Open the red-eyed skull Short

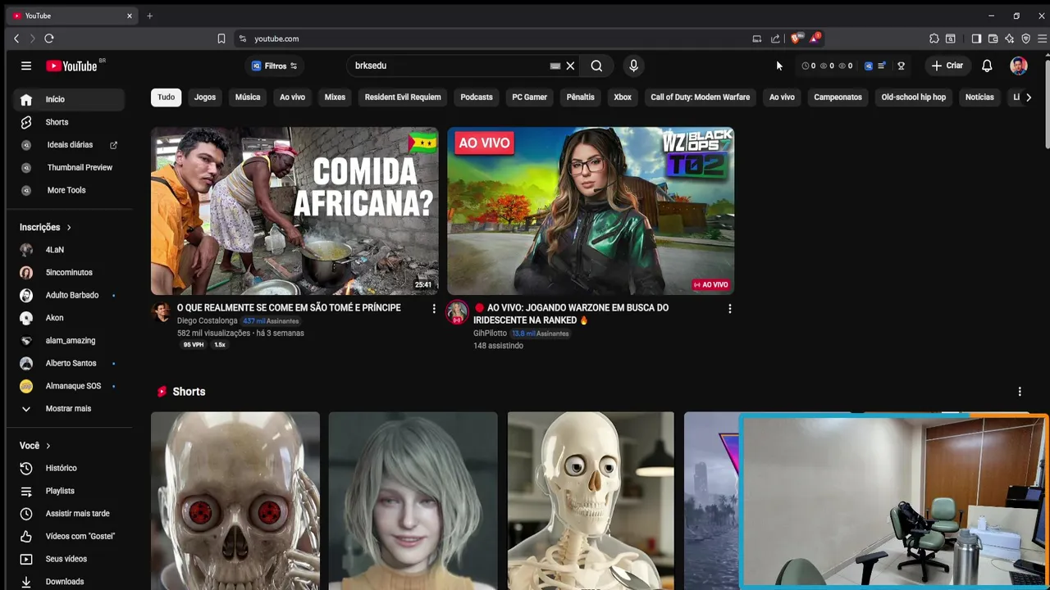(235, 501)
